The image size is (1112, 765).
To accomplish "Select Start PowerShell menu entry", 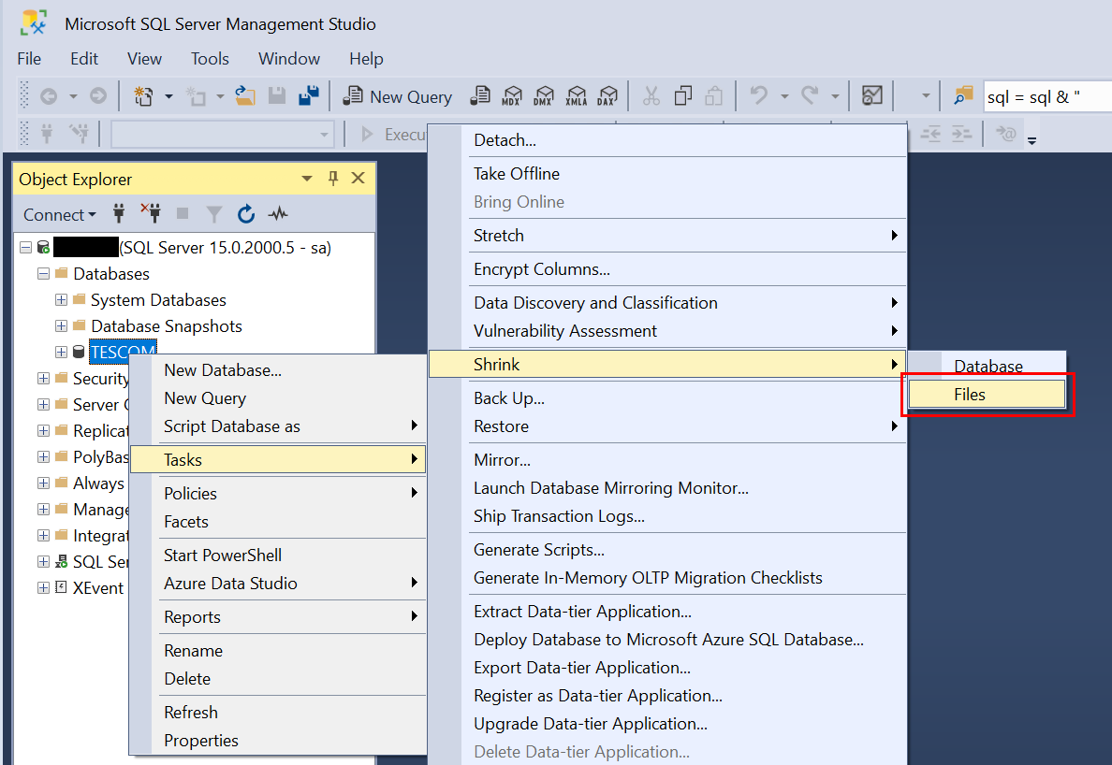I will (278, 556).
